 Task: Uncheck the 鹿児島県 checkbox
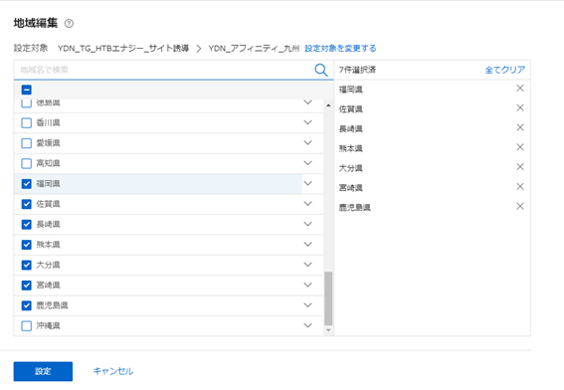pyautogui.click(x=27, y=305)
